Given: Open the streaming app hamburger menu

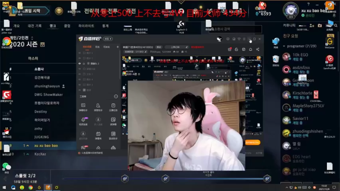Looking at the screenshot, I should 244,39.
